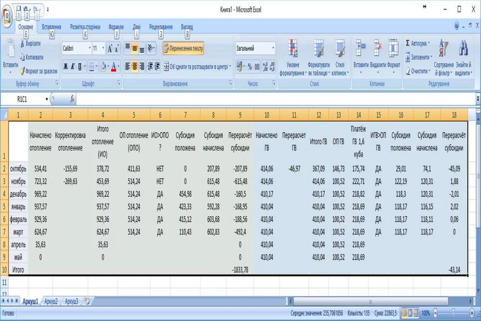Switch to Формули ribbon tab
The height and width of the screenshot is (321, 481).
[x=116, y=27]
